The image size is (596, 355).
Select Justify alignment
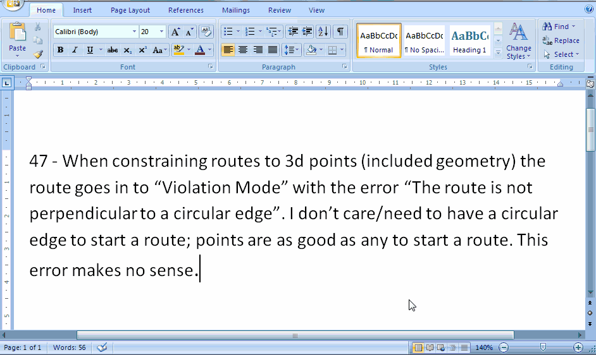click(x=273, y=50)
